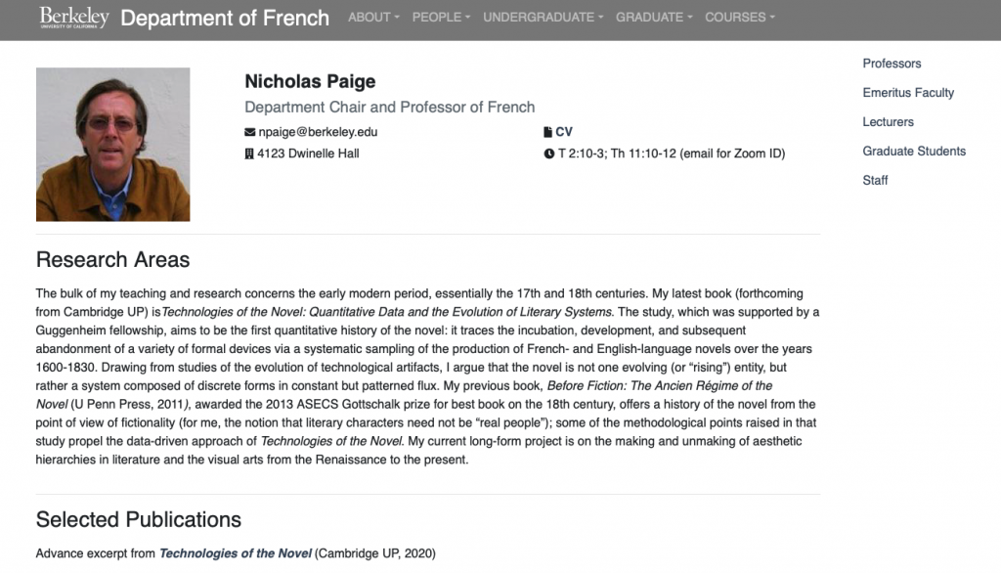Screen dimensions: 1001x573
Task: Open the COURSES menu
Action: click(x=739, y=18)
